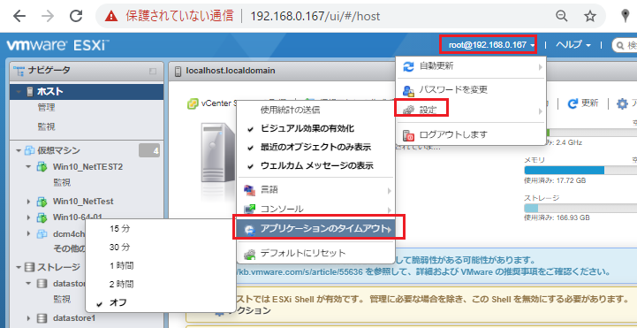This screenshot has height=328, width=637.
Task: Open the root@192.168.0.167 user dropdown
Action: point(489,45)
